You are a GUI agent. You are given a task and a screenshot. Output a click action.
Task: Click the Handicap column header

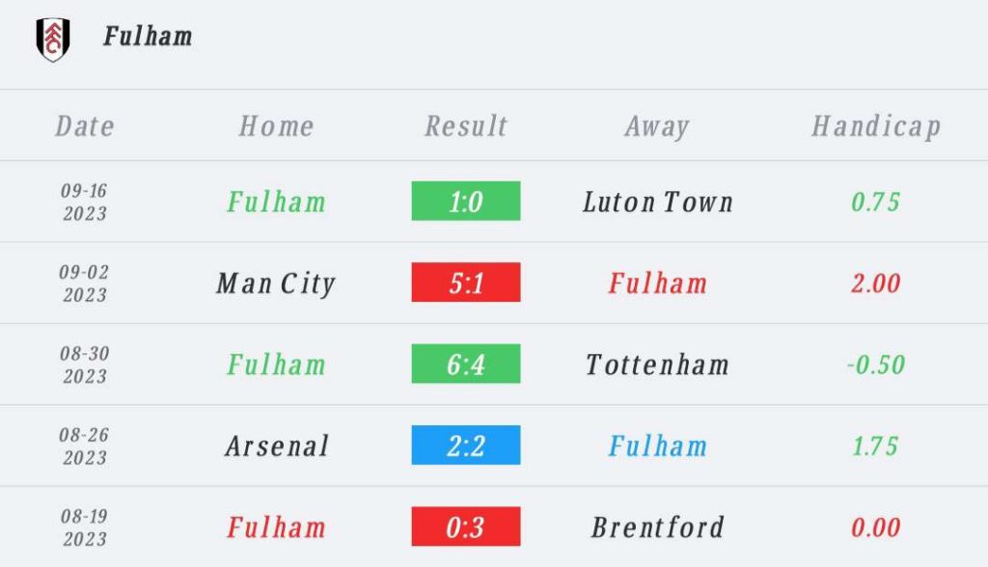[876, 126]
